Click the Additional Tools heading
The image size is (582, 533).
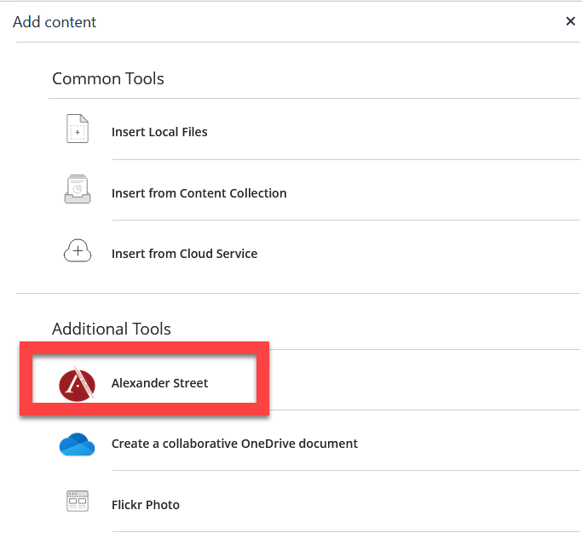(x=112, y=329)
